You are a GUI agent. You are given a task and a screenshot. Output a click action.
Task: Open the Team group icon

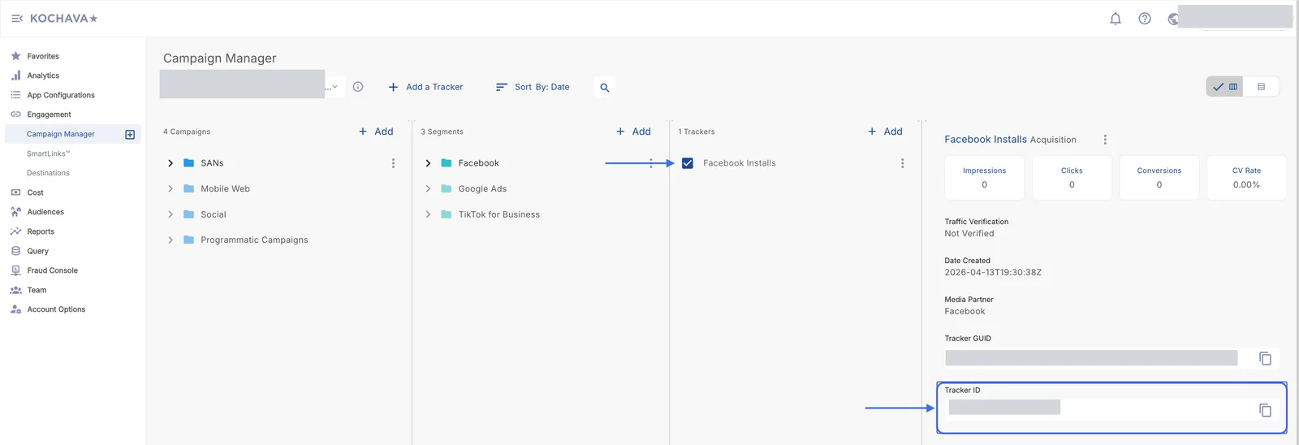pyautogui.click(x=15, y=290)
